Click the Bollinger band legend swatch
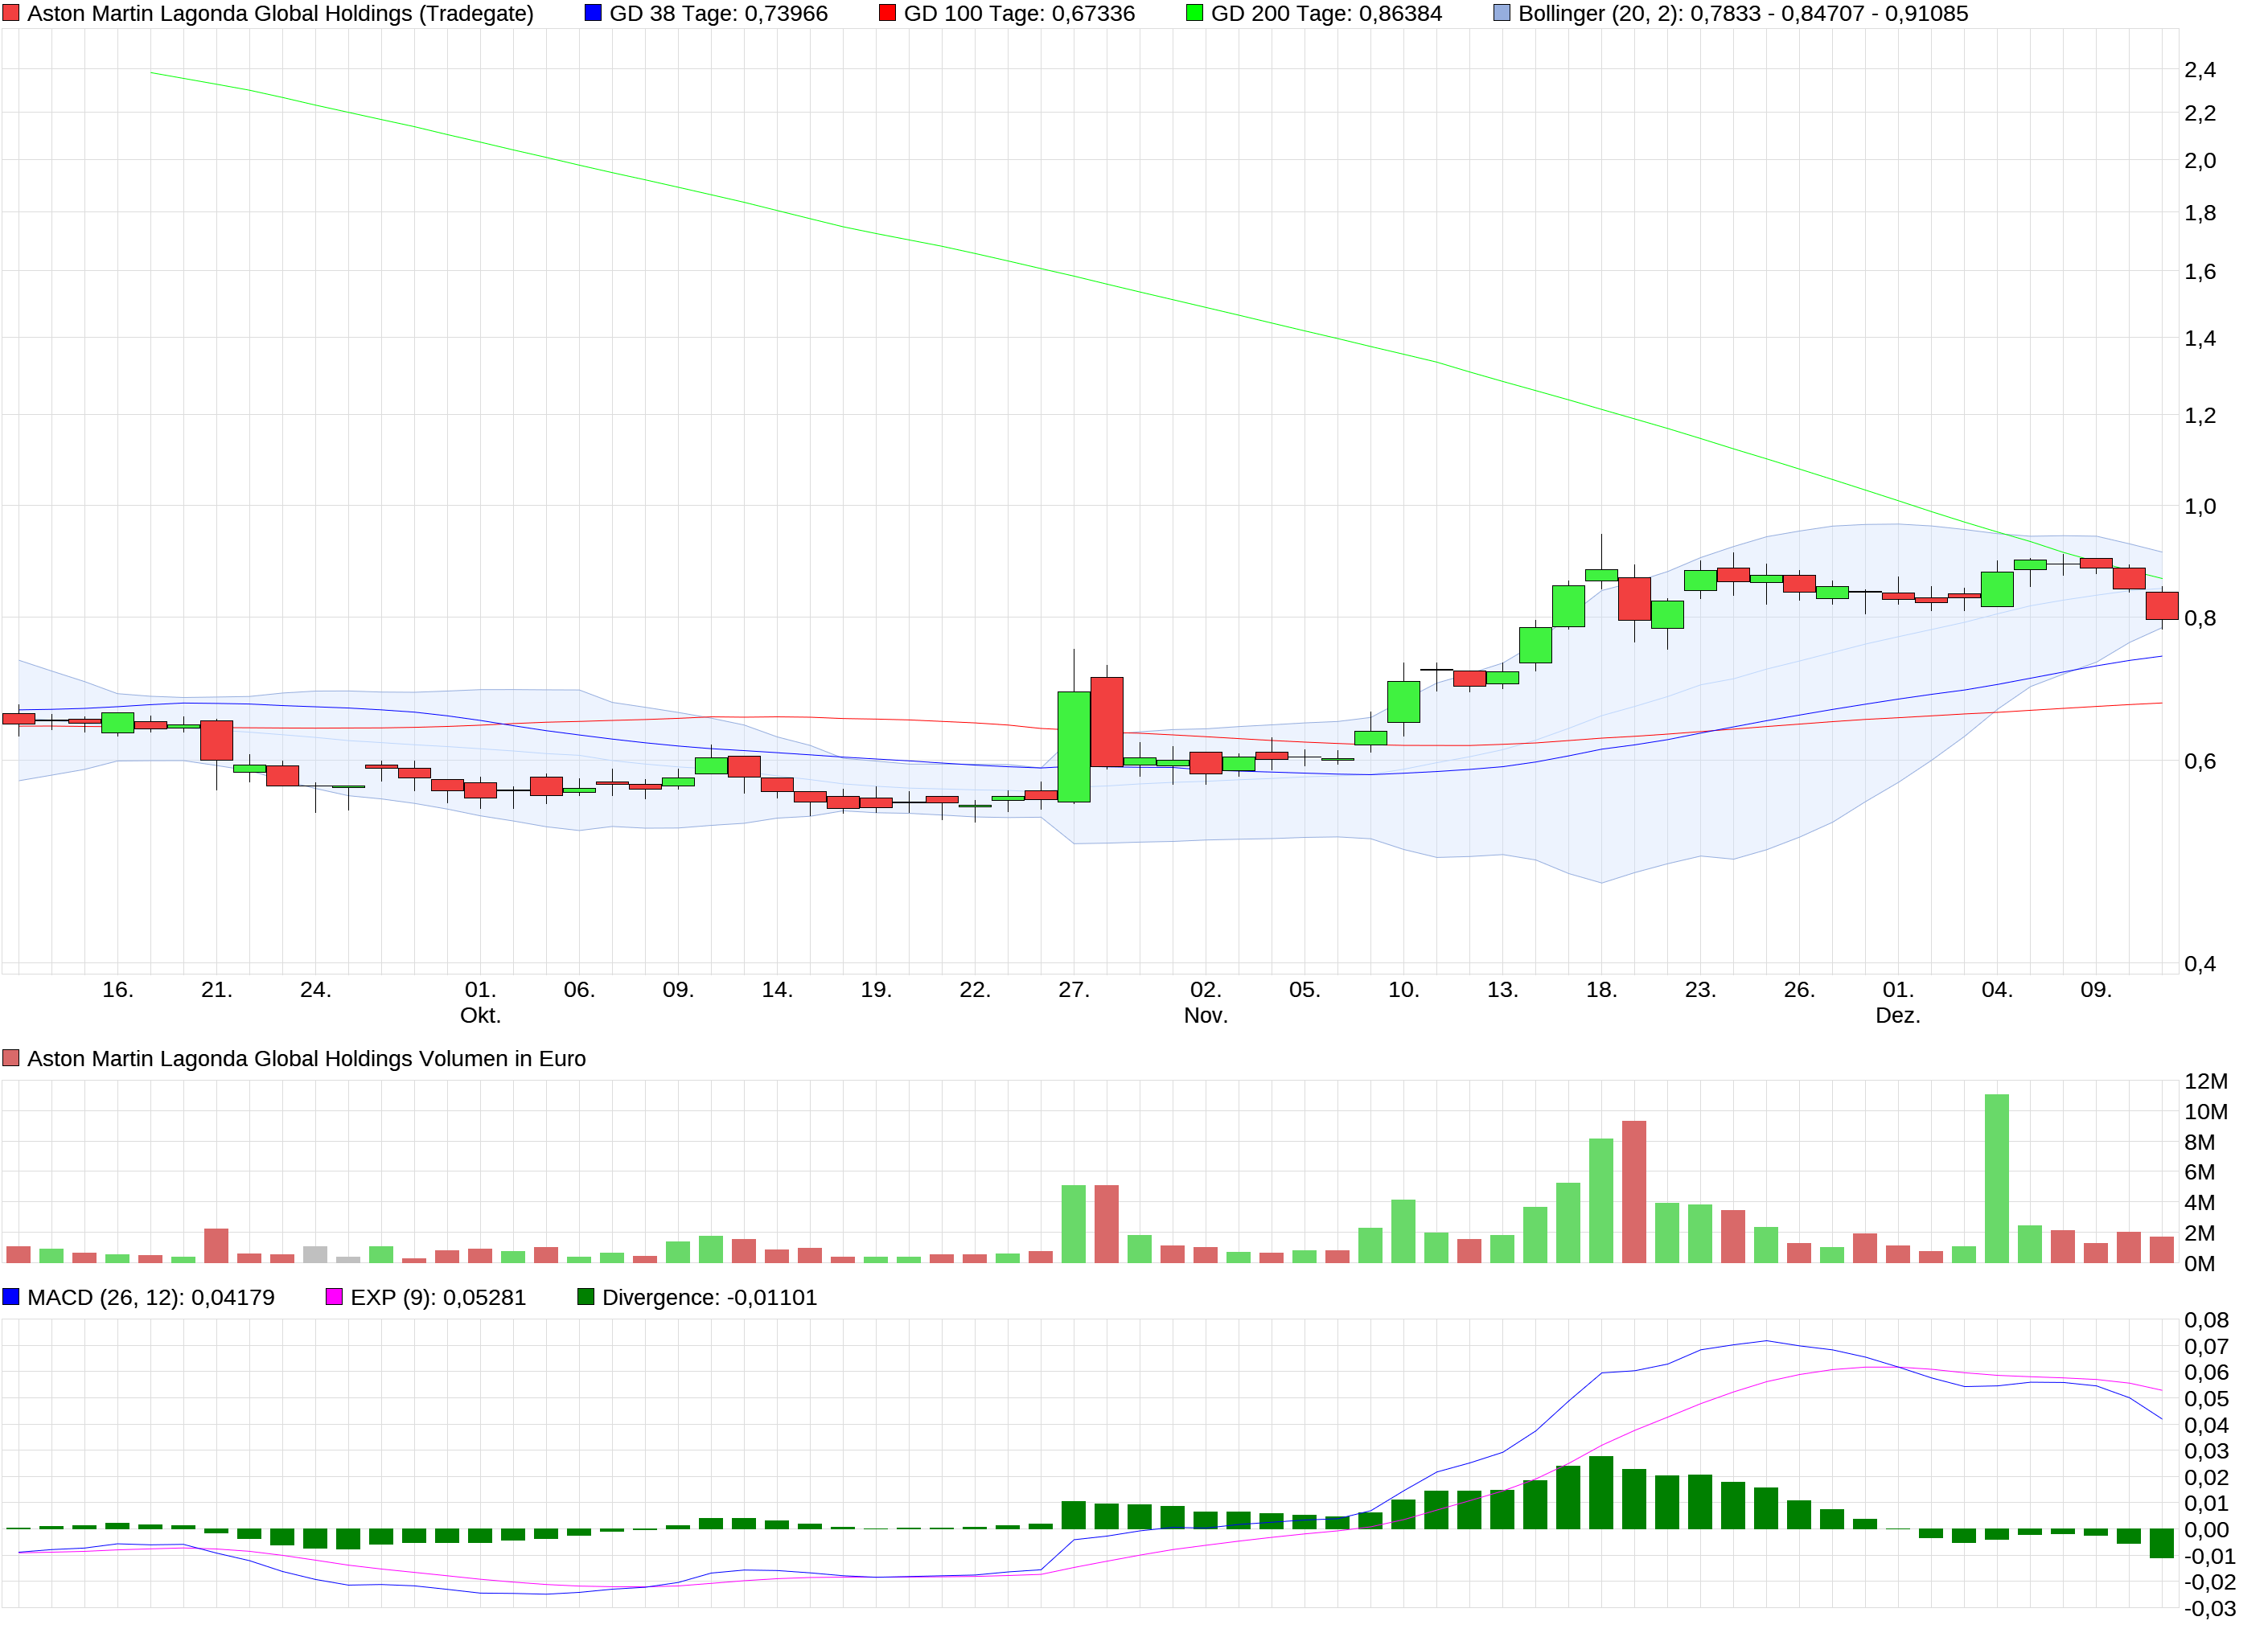 1501,13
